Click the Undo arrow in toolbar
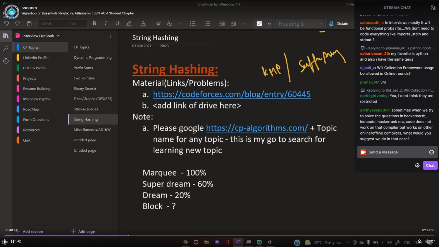 [x=6, y=24]
